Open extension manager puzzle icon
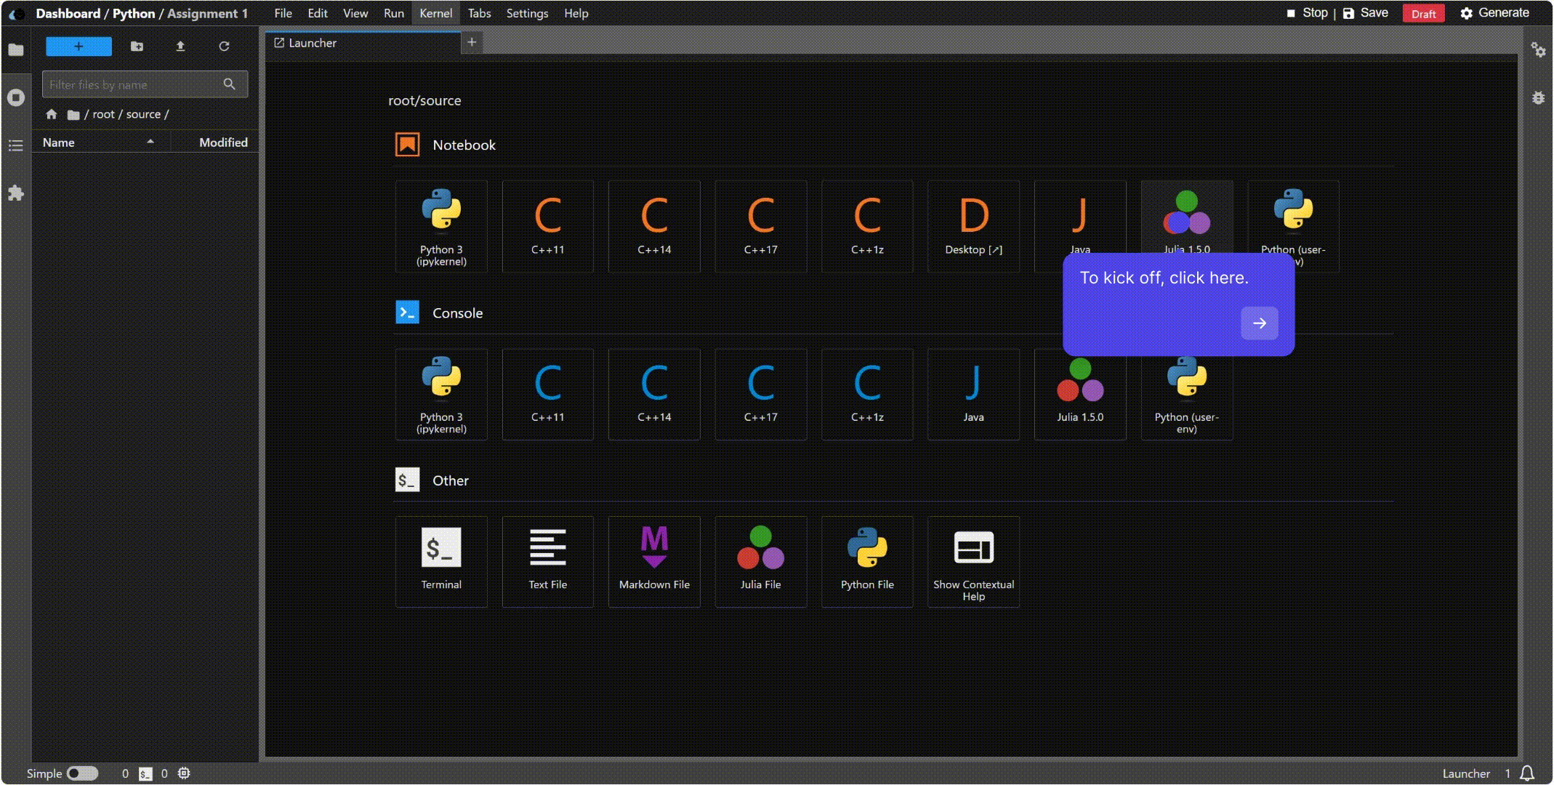 click(16, 193)
